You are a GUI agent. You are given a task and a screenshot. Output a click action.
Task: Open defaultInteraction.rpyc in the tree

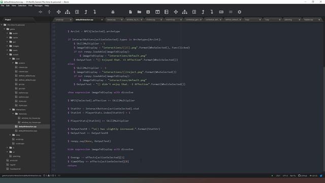(28, 131)
